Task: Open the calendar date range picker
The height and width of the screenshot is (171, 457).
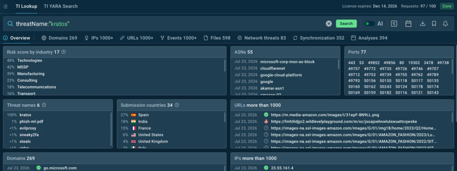Action: point(408,24)
